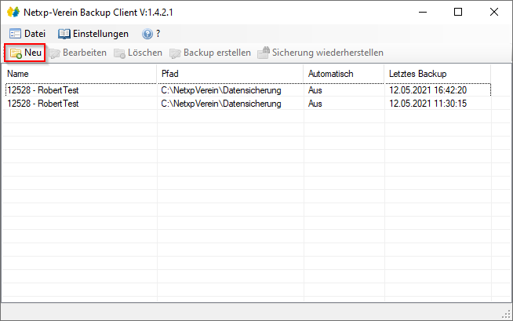Start Backup erstellen
513x321 pixels.
point(210,53)
